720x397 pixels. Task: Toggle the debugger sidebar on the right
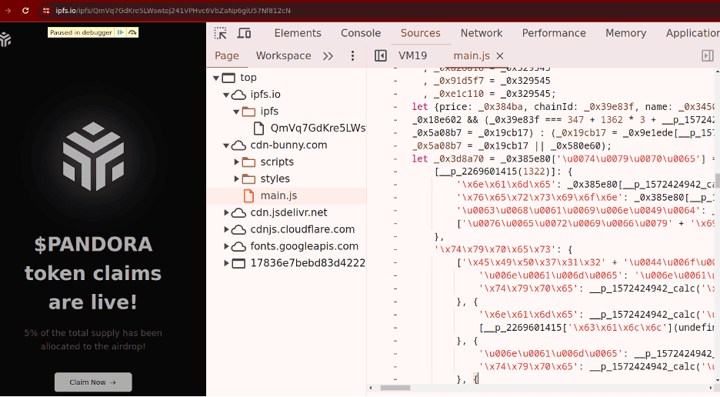point(707,56)
